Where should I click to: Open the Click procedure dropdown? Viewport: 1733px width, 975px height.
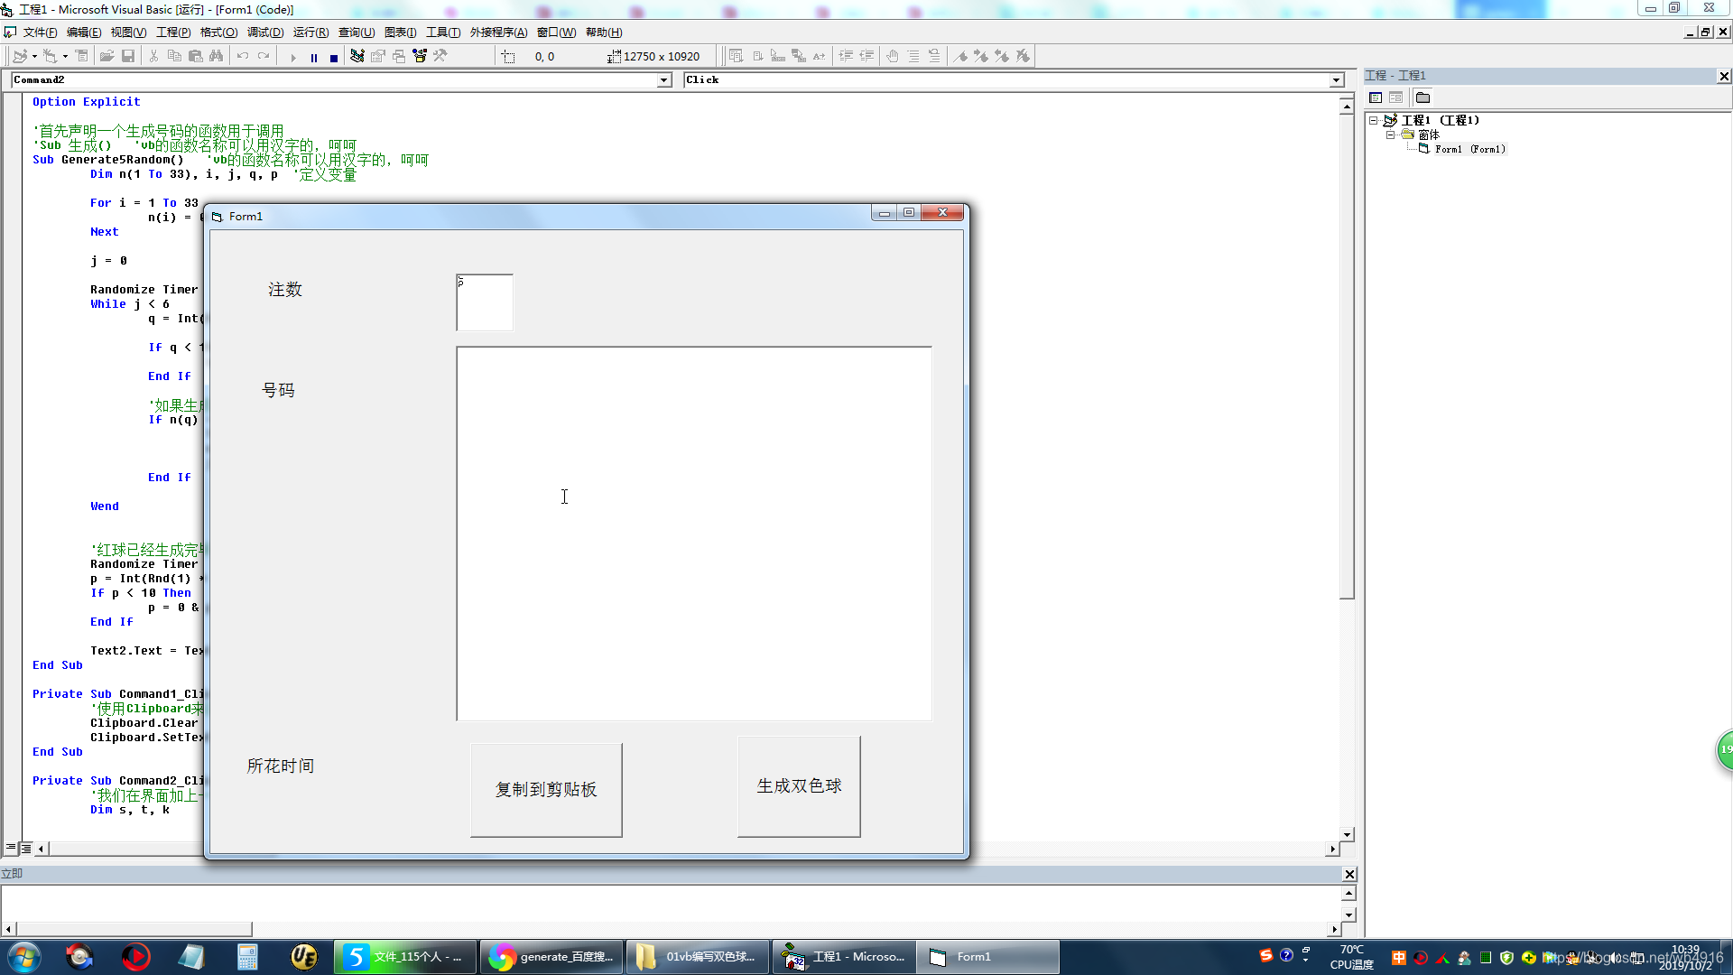(x=1336, y=80)
